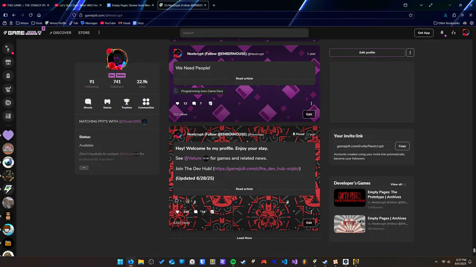
Task: Go to browser home page
Action: [39, 15]
